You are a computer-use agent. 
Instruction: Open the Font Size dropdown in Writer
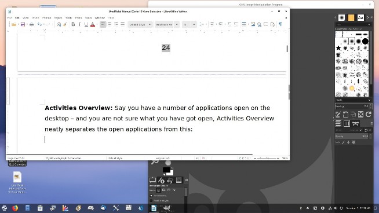(194, 24)
